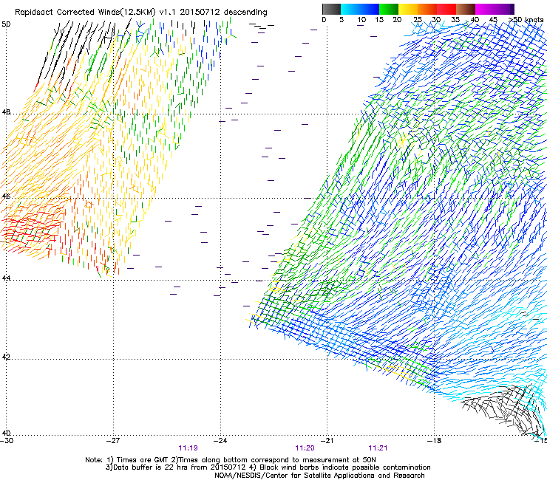The height and width of the screenshot is (480, 547).
Task: Click the red 30-35 knots legend segment
Action: (446, 9)
